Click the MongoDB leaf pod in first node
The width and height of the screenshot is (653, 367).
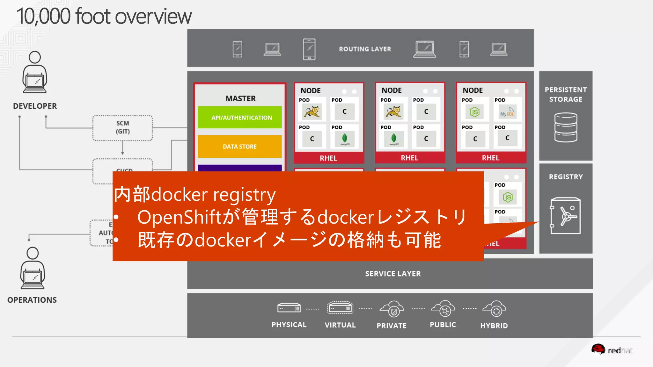coord(344,139)
